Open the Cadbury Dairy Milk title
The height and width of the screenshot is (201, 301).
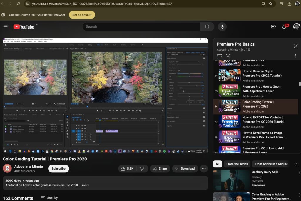[x=265, y=172]
